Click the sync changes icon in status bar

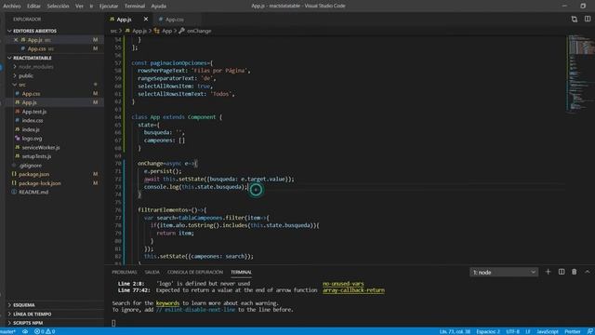[x=25, y=331]
